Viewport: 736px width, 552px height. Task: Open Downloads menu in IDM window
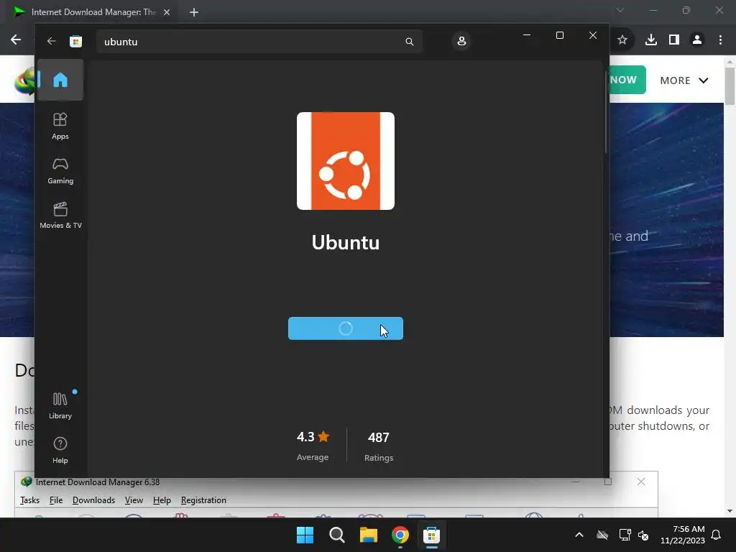click(x=93, y=500)
